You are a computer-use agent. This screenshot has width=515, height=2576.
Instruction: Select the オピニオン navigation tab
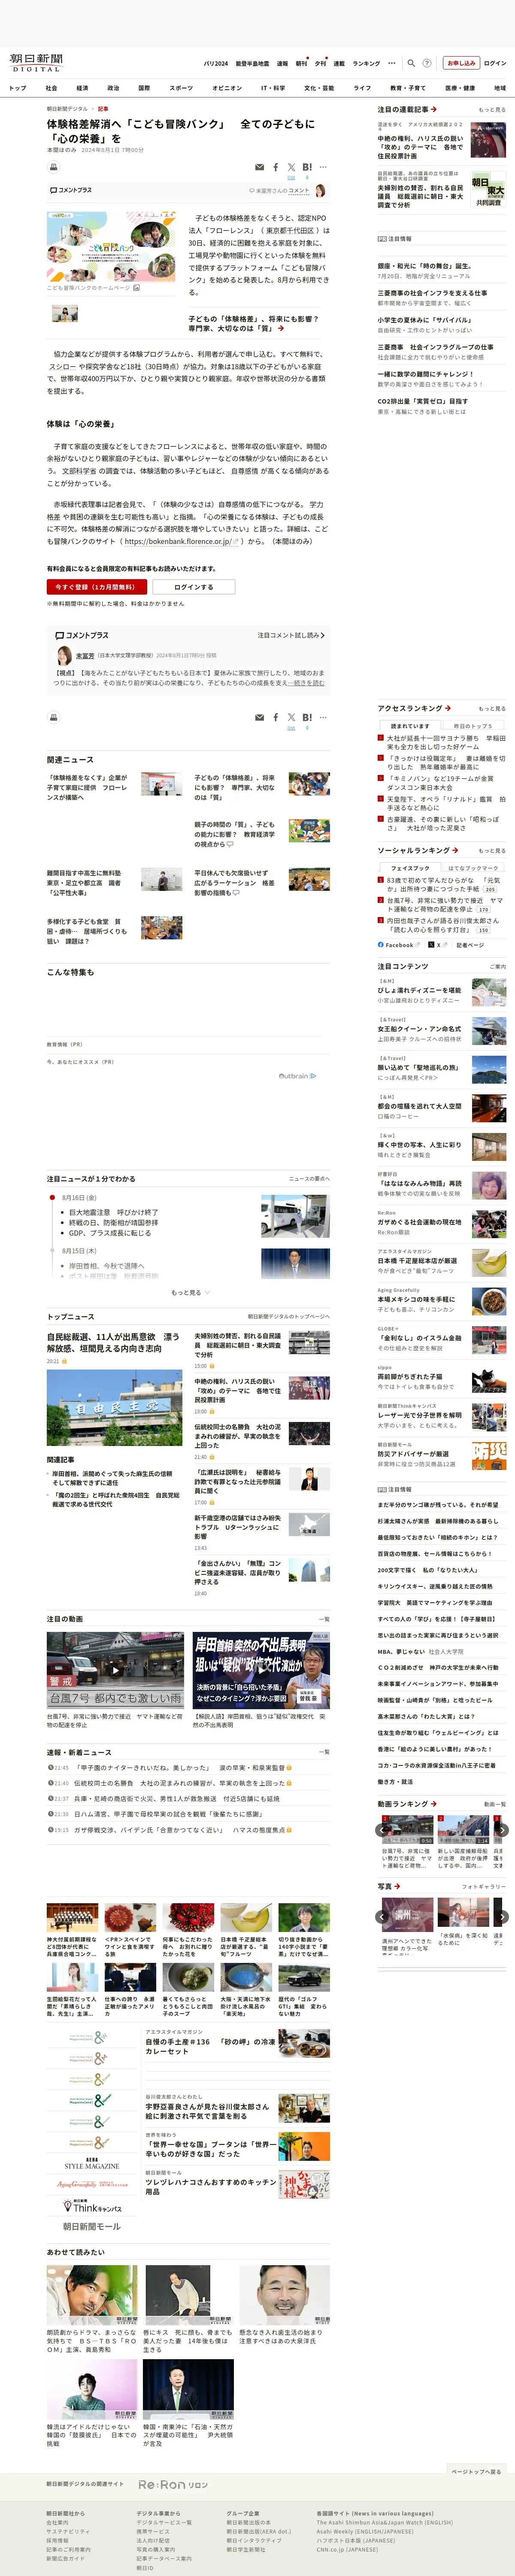227,88
